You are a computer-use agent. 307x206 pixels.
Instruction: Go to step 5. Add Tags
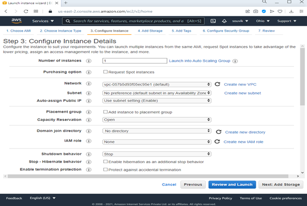181,31
